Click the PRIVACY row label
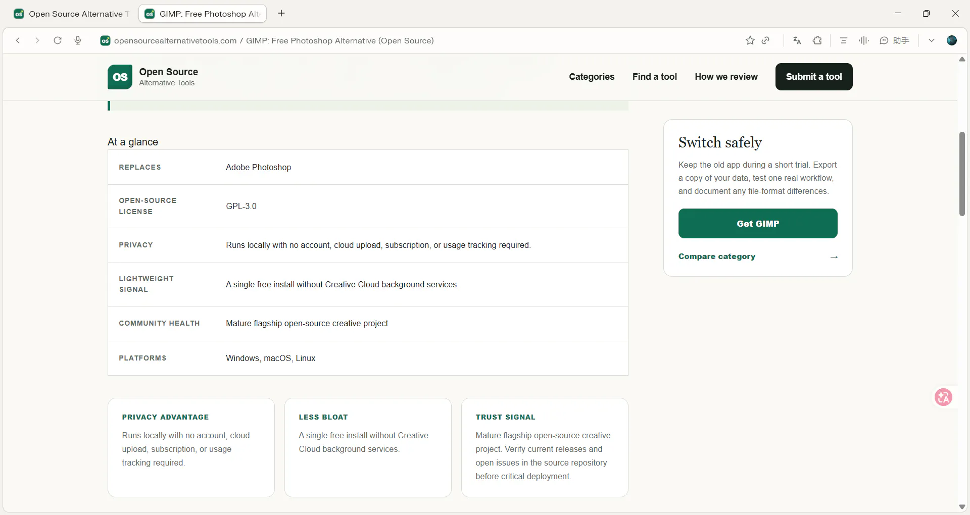The image size is (970, 515). pos(136,245)
